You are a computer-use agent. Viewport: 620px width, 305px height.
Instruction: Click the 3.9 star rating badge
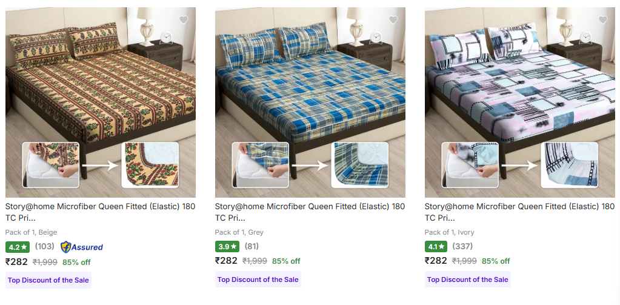(227, 247)
